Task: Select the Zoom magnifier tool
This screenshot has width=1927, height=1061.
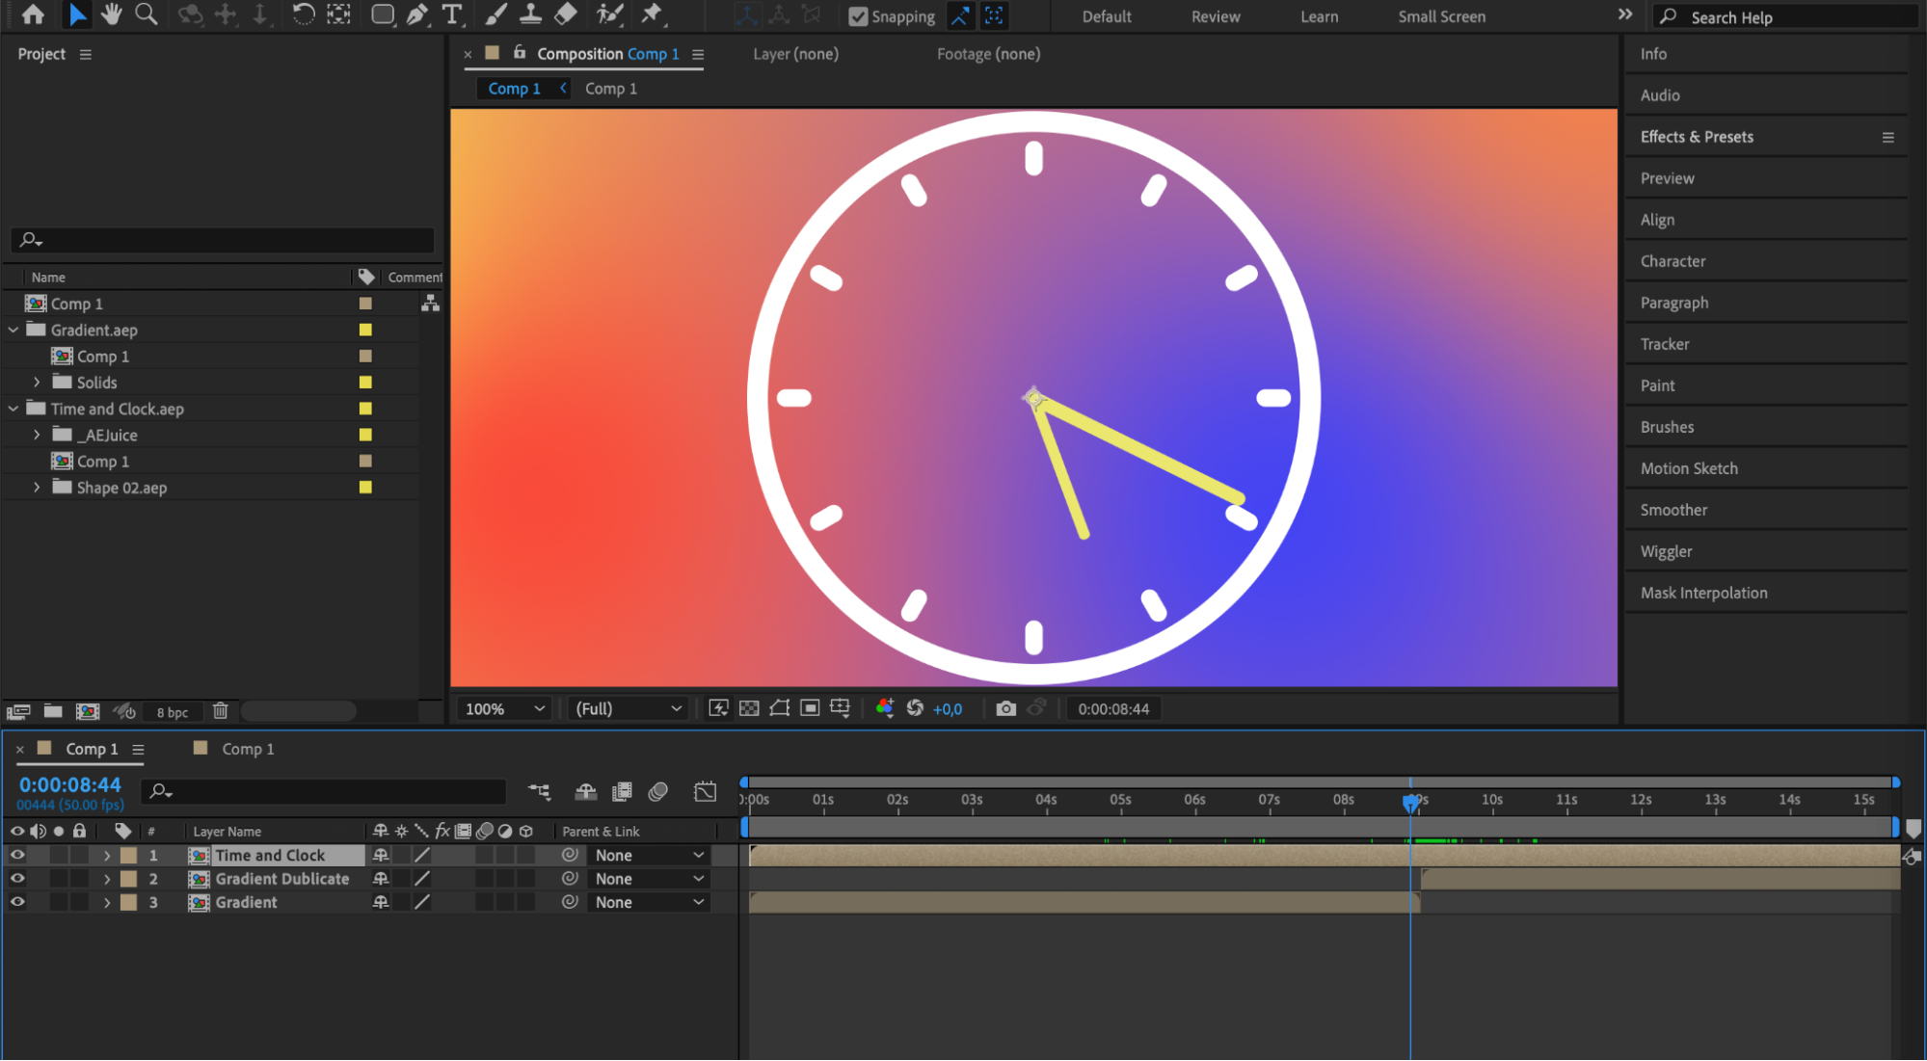Action: [x=147, y=14]
